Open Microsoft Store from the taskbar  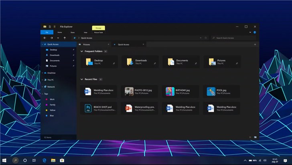coord(62,160)
